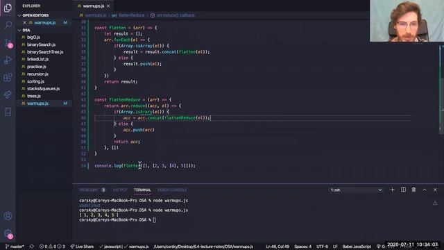The width and height of the screenshot is (444, 250).
Task: Maximize the panel with the up chevron
Action: 425,190
